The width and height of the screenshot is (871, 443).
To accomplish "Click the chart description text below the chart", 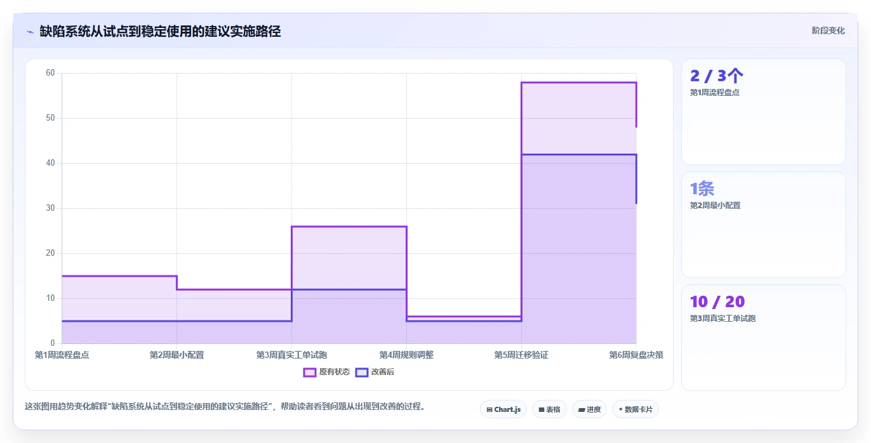I will [225, 406].
